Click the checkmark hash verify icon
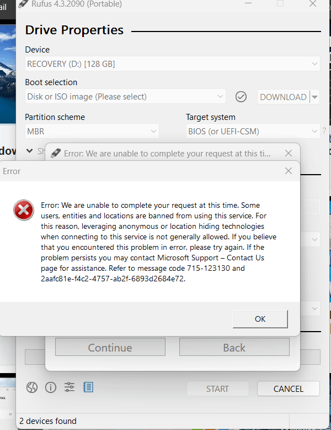The image size is (331, 430). (241, 97)
